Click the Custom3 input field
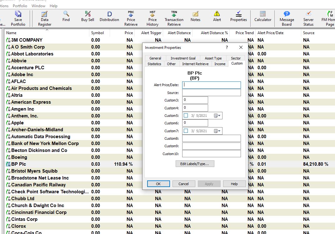 click(x=195, y=100)
